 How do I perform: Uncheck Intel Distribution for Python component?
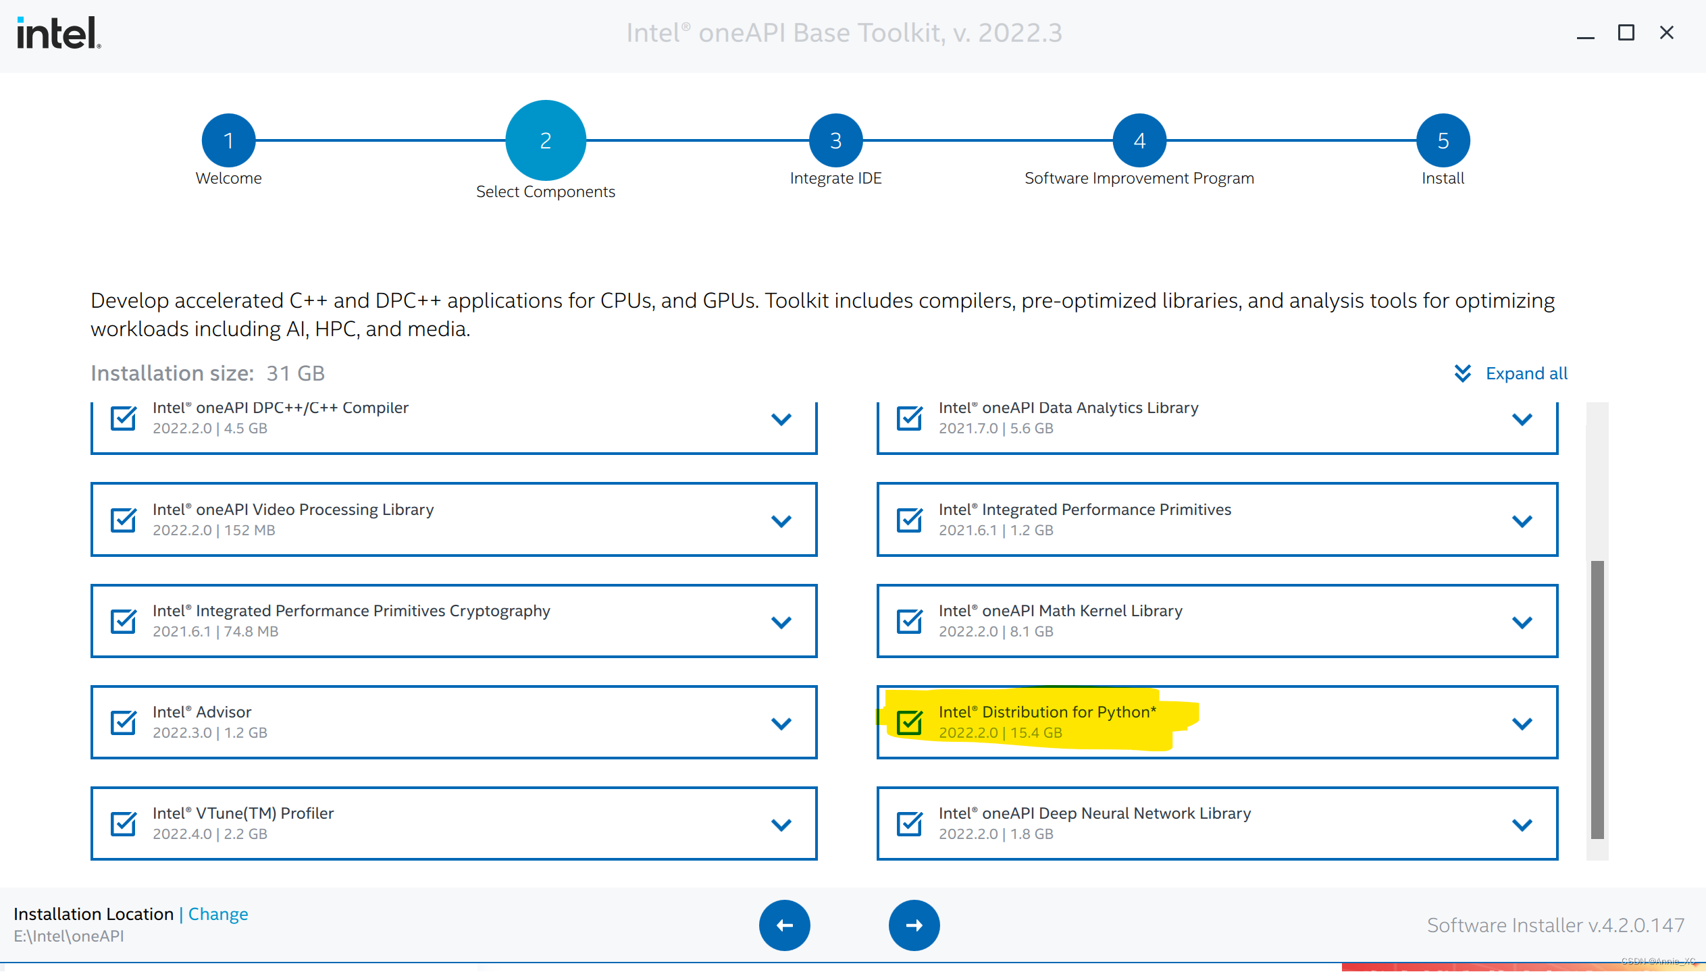pyautogui.click(x=910, y=722)
